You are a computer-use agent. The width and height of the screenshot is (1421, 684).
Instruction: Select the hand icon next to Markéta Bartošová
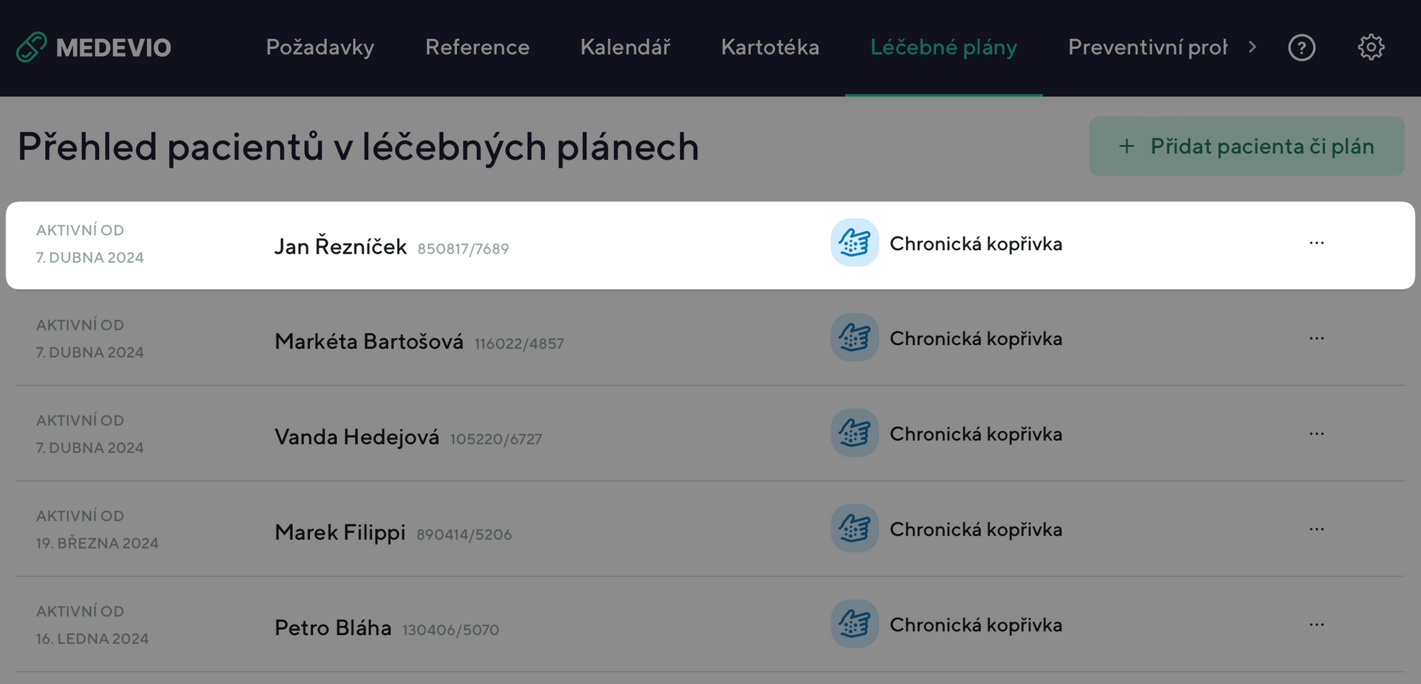pyautogui.click(x=853, y=337)
